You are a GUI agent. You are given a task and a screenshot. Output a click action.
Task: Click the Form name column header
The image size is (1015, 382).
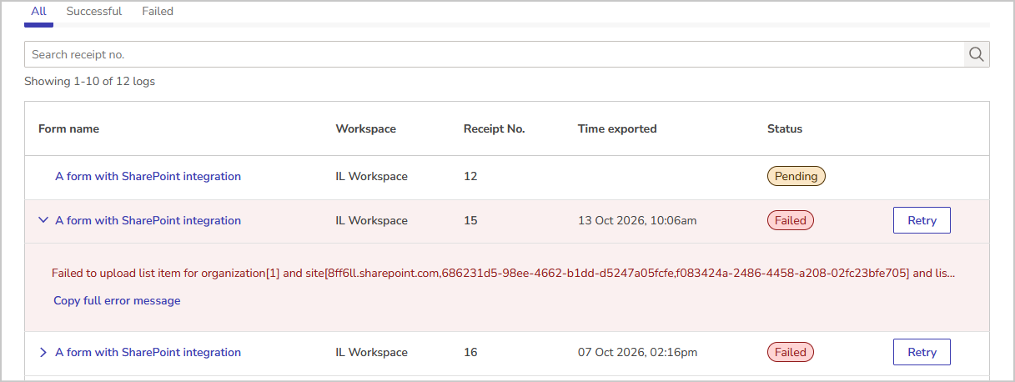[x=68, y=129]
